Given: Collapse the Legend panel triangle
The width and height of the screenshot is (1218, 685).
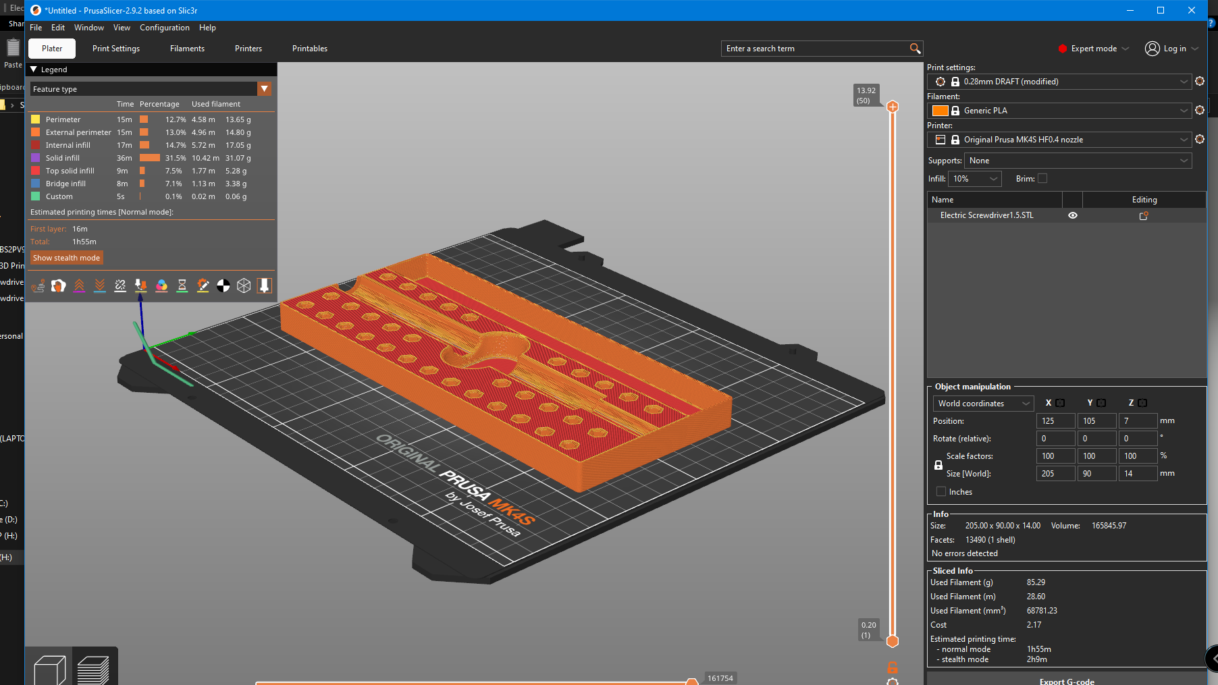Looking at the screenshot, I should point(34,70).
